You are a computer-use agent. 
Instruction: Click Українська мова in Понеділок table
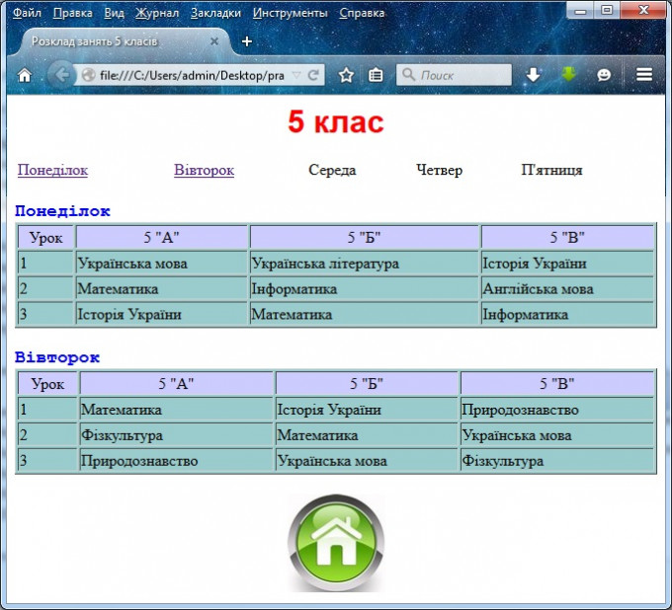click(x=162, y=263)
